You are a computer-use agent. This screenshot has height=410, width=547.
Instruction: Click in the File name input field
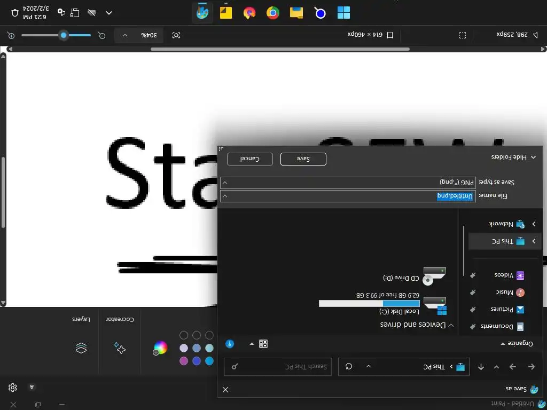(x=348, y=196)
